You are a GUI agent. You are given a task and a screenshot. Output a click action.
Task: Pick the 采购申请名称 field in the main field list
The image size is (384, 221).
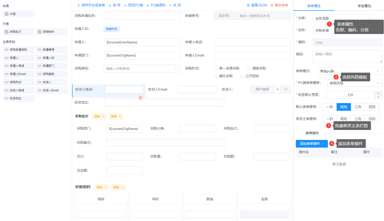point(18,50)
